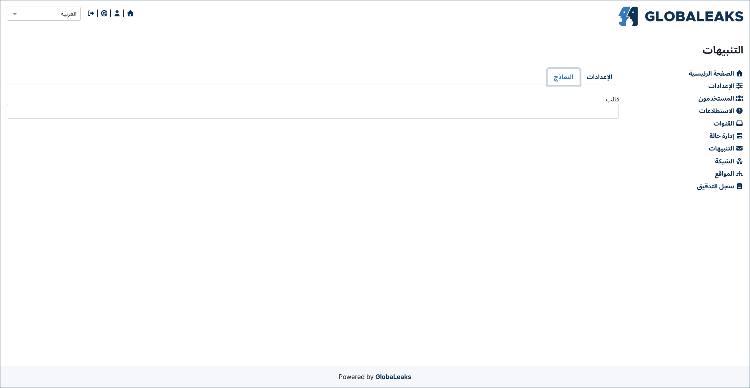Click the house icon beside الصفحة الرئيسية

point(739,73)
